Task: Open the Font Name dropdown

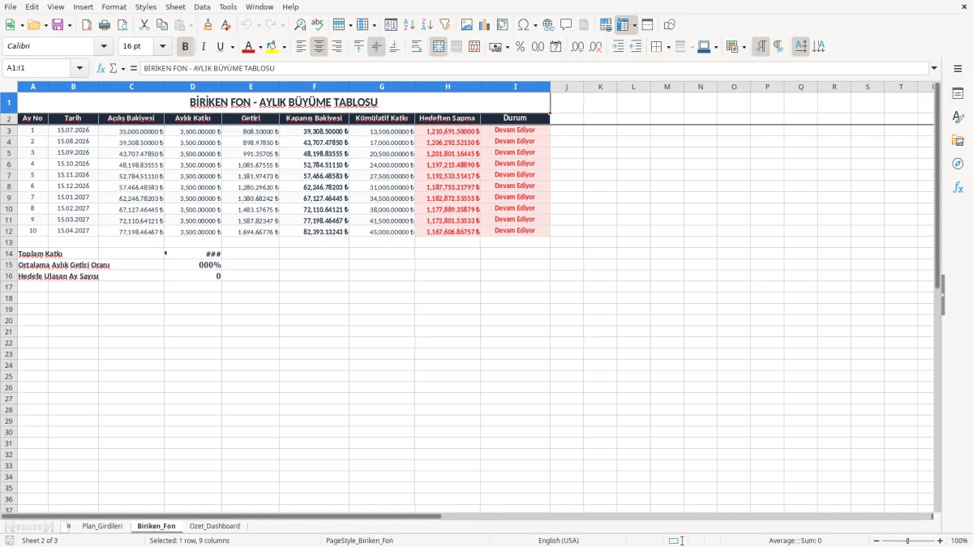Action: click(x=104, y=47)
